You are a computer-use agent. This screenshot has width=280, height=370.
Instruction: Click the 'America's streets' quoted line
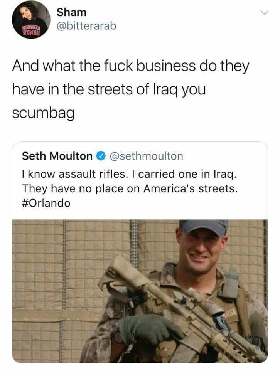click(130, 188)
